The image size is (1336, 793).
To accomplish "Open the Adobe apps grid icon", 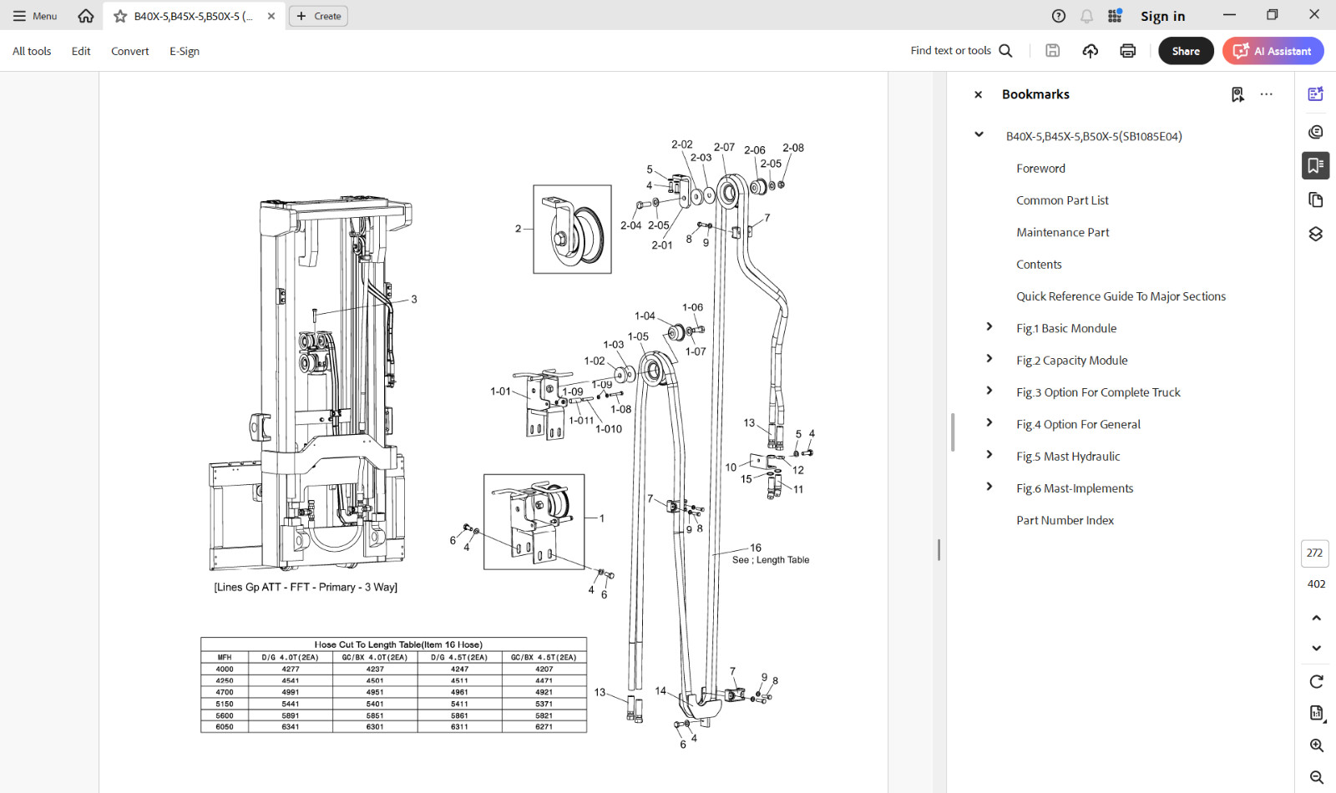I will point(1115,16).
